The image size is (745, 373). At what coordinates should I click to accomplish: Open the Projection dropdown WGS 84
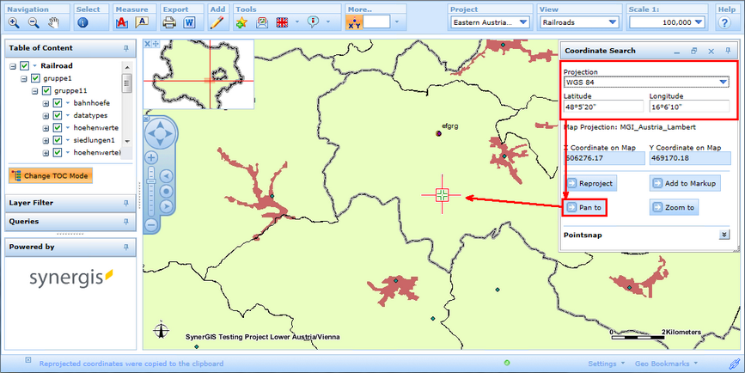point(646,83)
